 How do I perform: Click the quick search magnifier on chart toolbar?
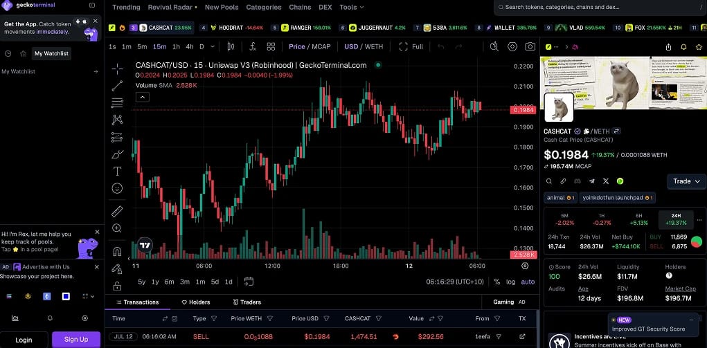(494, 46)
